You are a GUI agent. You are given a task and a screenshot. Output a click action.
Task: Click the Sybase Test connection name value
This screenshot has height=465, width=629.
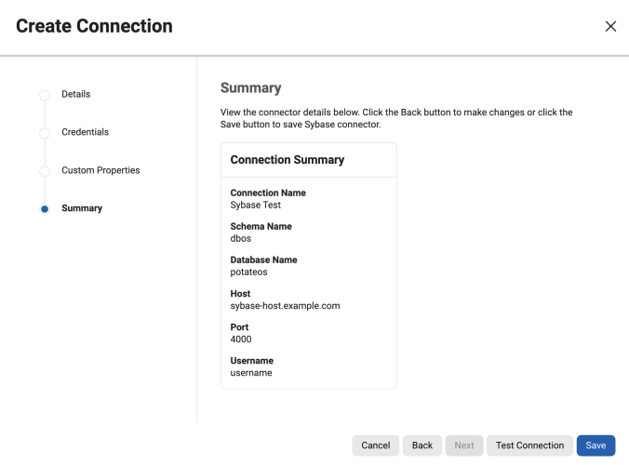point(255,205)
